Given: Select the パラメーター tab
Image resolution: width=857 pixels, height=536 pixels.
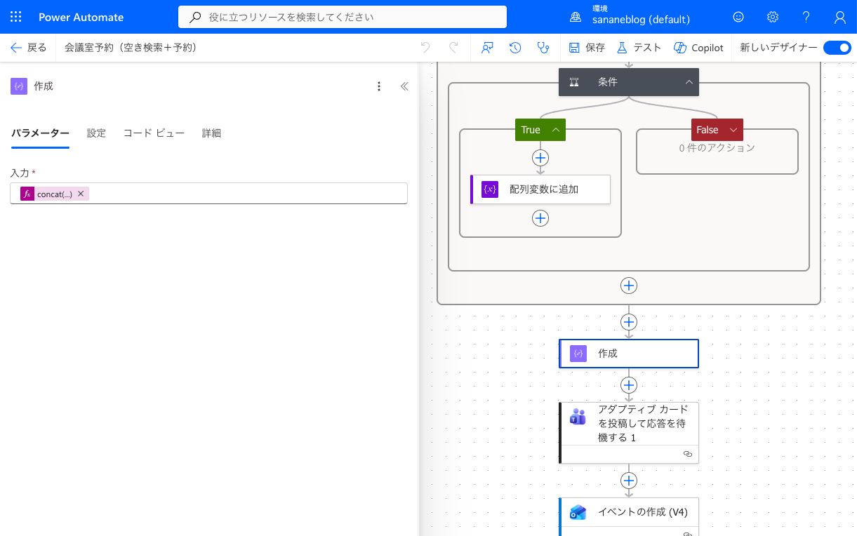Looking at the screenshot, I should point(40,133).
